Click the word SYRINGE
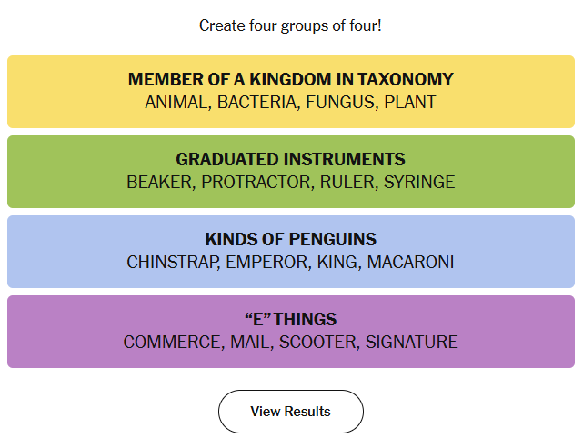 (x=419, y=182)
